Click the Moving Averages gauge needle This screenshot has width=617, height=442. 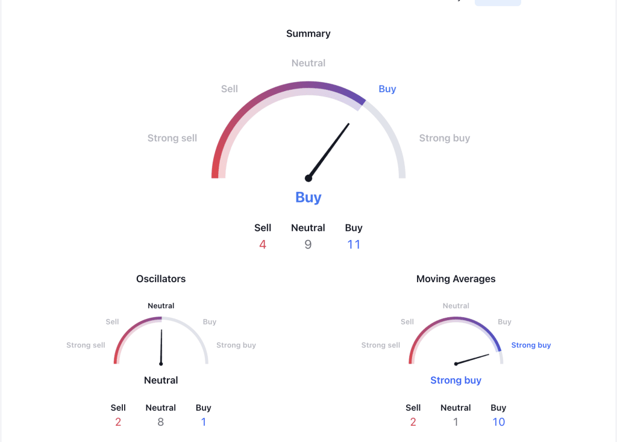point(472,359)
